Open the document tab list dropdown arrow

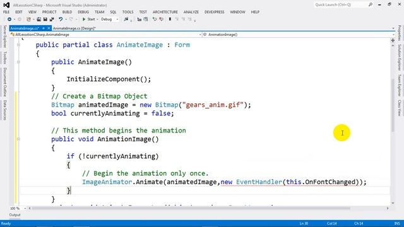point(393,28)
